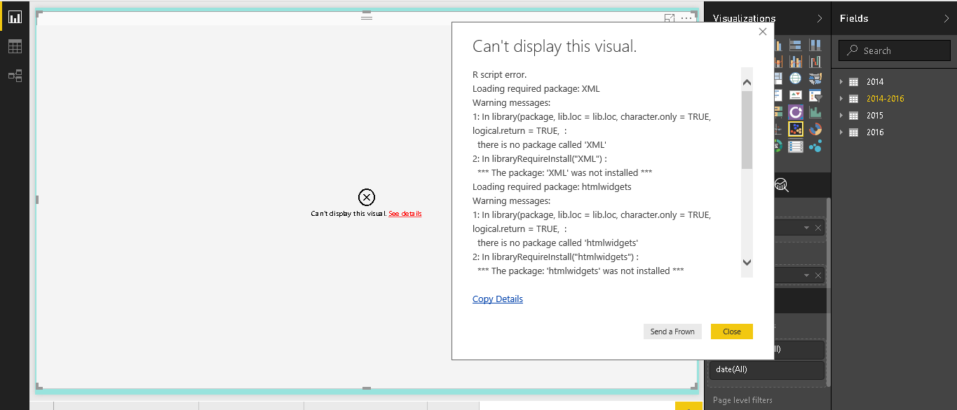Viewport: 957px width, 410px height.
Task: Close the error dialog with the X
Action: [x=763, y=31]
